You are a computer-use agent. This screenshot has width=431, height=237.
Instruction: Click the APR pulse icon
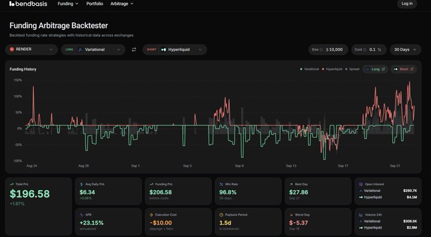pos(81,215)
